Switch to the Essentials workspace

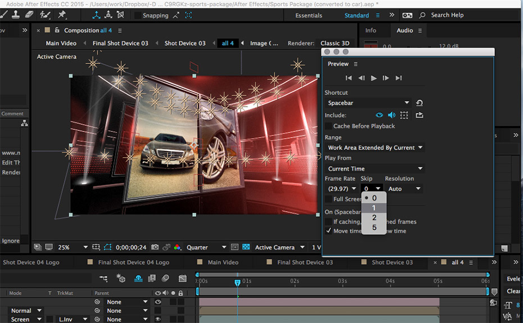pyautogui.click(x=309, y=15)
